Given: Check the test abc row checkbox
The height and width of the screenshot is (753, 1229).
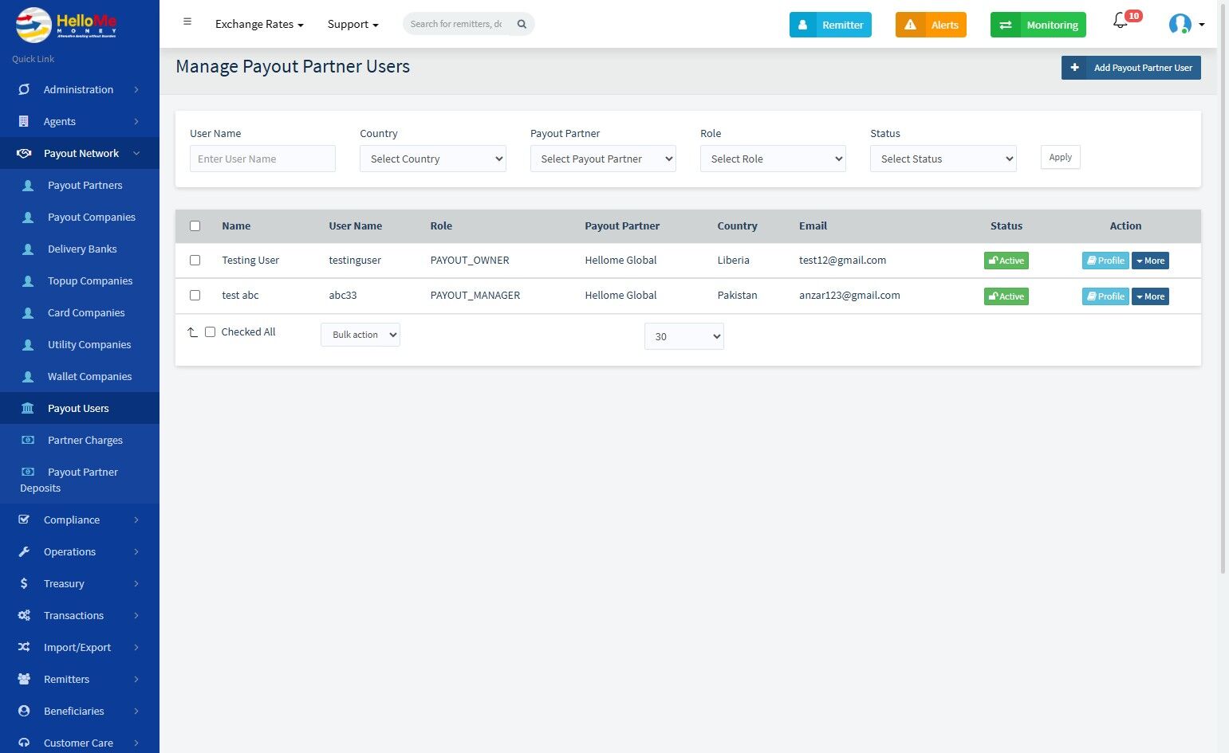Looking at the screenshot, I should coord(195,296).
